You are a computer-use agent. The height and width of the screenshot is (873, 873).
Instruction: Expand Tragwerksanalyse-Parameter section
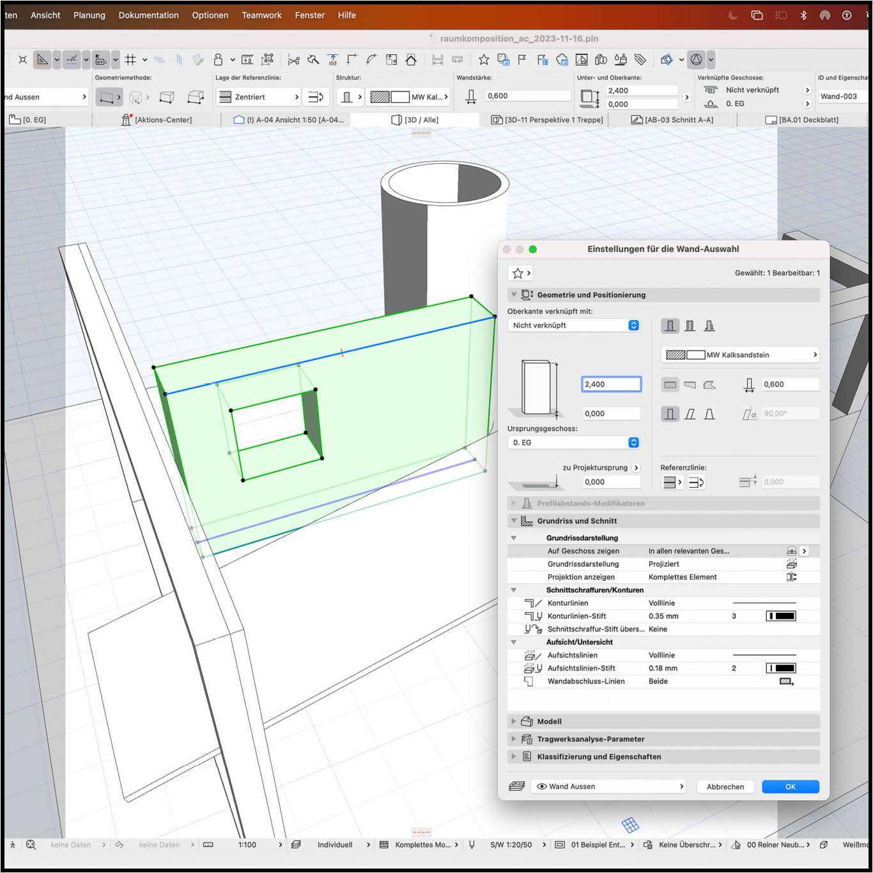[x=514, y=739]
